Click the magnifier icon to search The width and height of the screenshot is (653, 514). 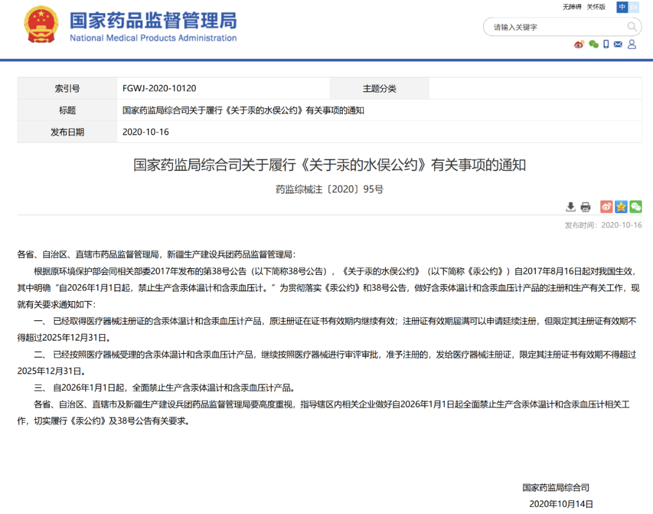pos(632,27)
